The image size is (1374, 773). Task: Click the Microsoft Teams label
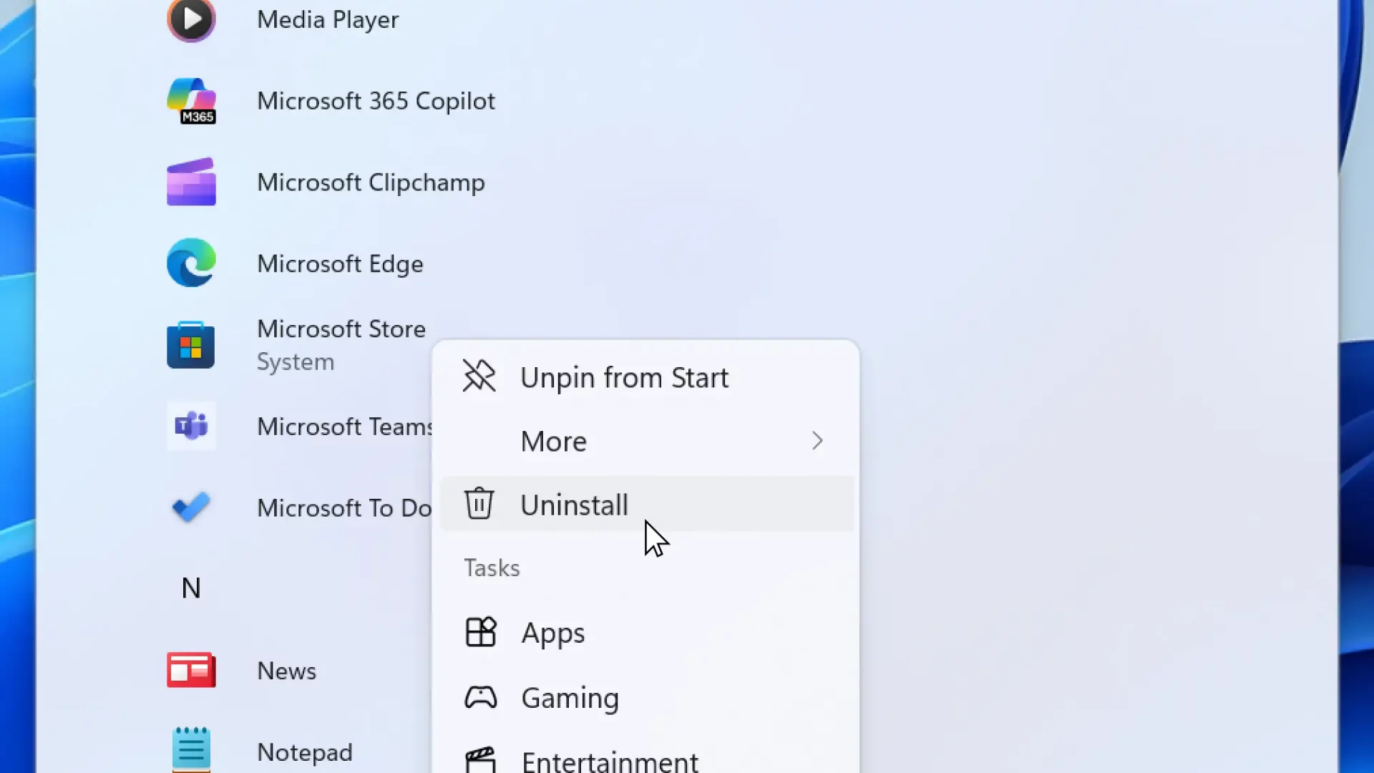pyautogui.click(x=345, y=427)
